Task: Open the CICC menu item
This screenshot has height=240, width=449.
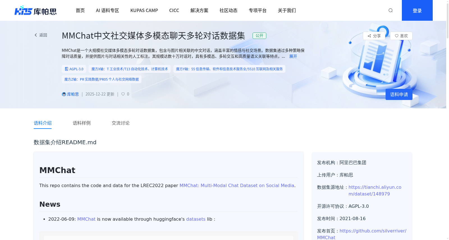Action: pos(174,10)
